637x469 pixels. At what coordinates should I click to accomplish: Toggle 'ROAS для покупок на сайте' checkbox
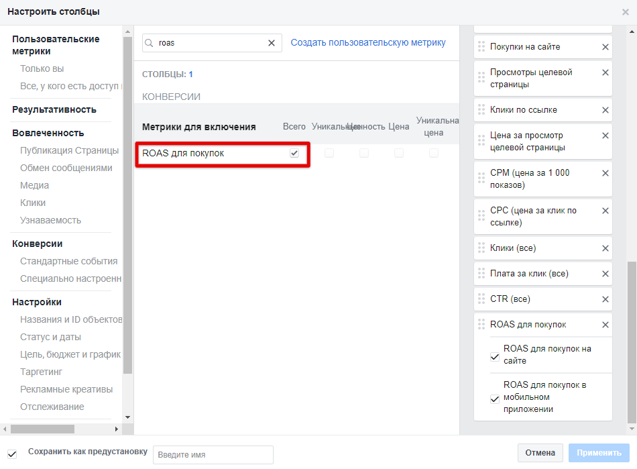coord(495,356)
